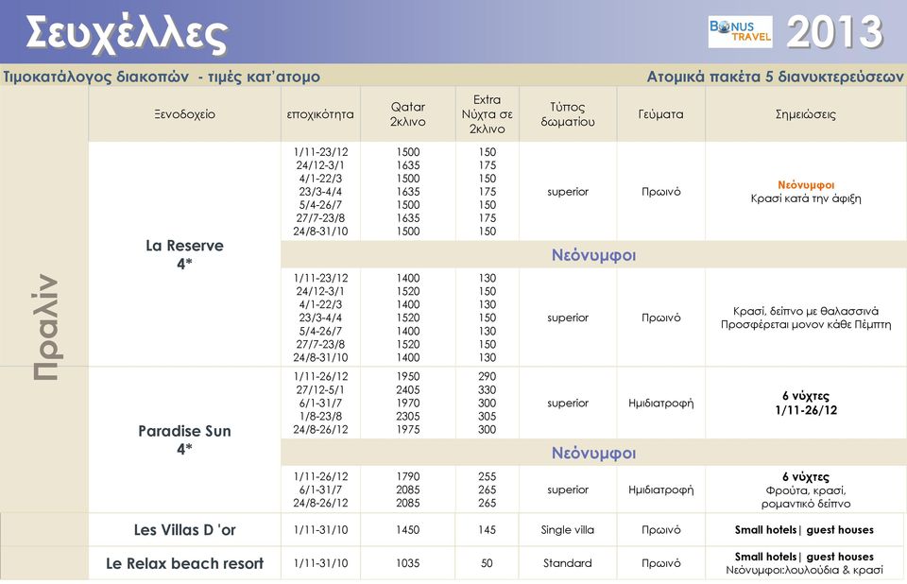
Task: Click the 2405 Qatar price
Action: point(408,390)
